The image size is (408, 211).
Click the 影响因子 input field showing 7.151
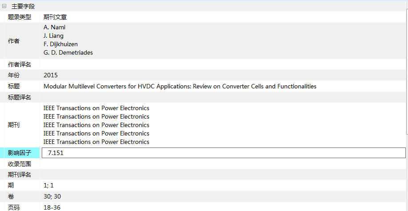coord(224,153)
